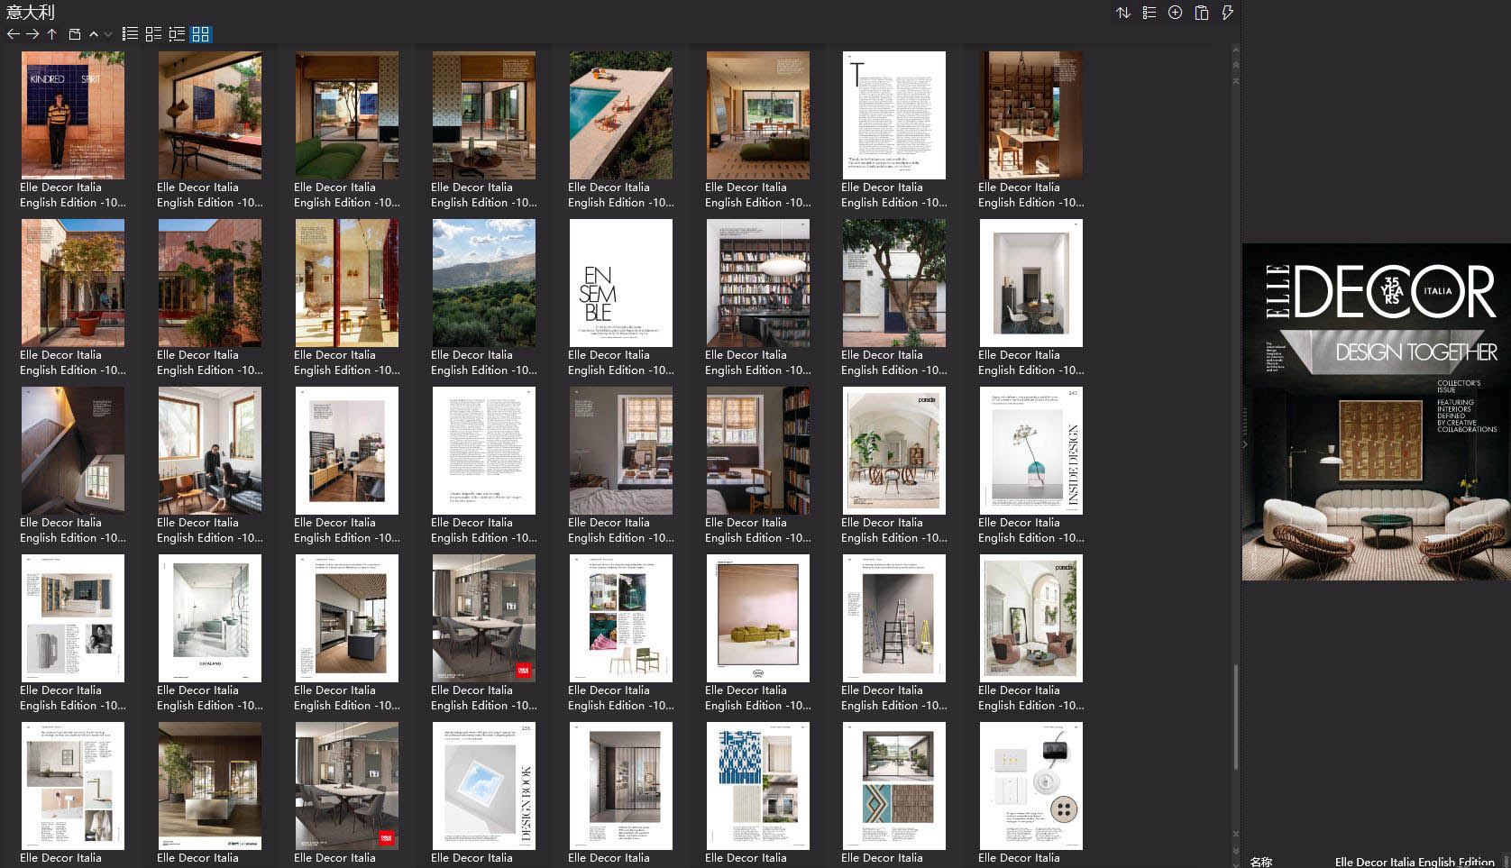Go up to the parent folder

tap(52, 34)
